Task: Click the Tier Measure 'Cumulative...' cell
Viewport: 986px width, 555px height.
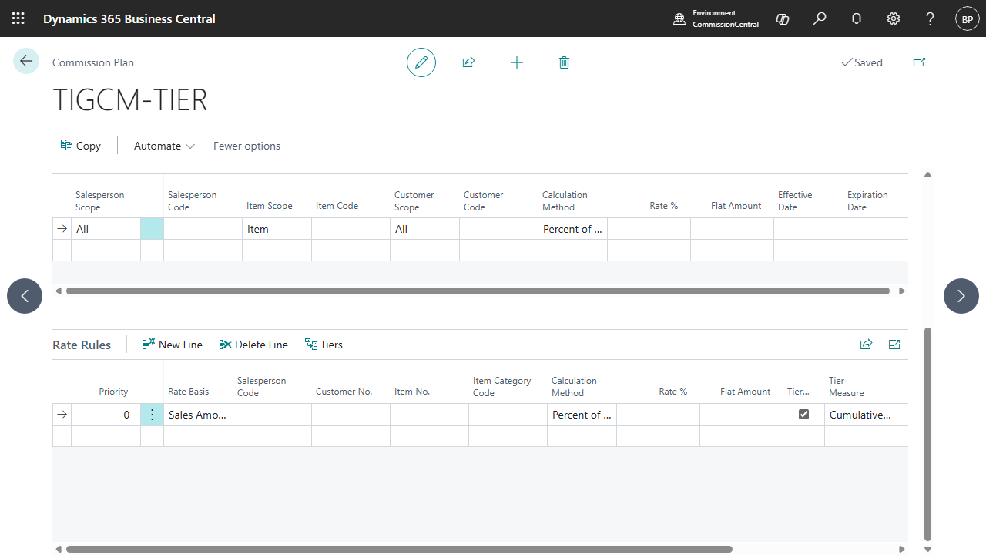Action: [859, 415]
